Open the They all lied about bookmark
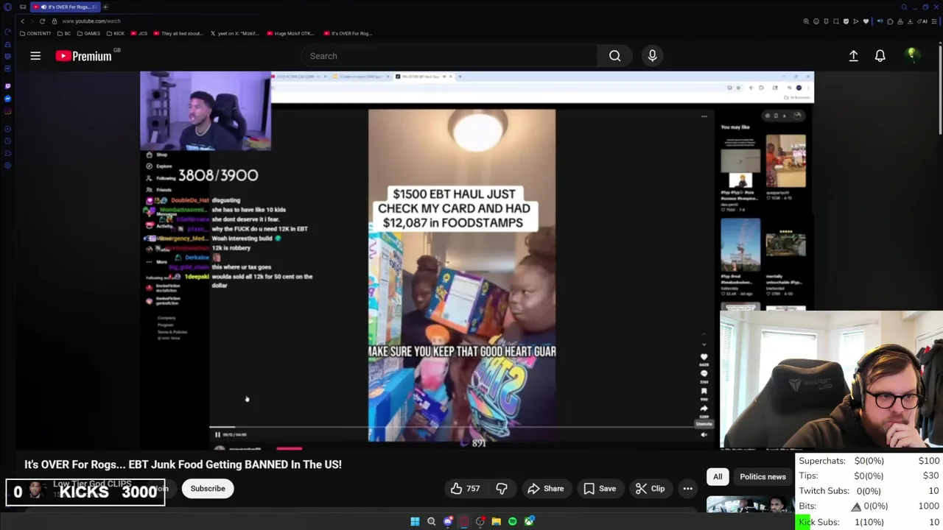 [178, 33]
